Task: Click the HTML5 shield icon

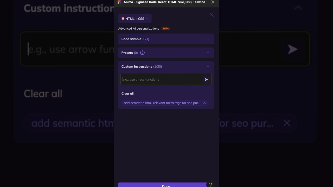Action: tap(123, 19)
